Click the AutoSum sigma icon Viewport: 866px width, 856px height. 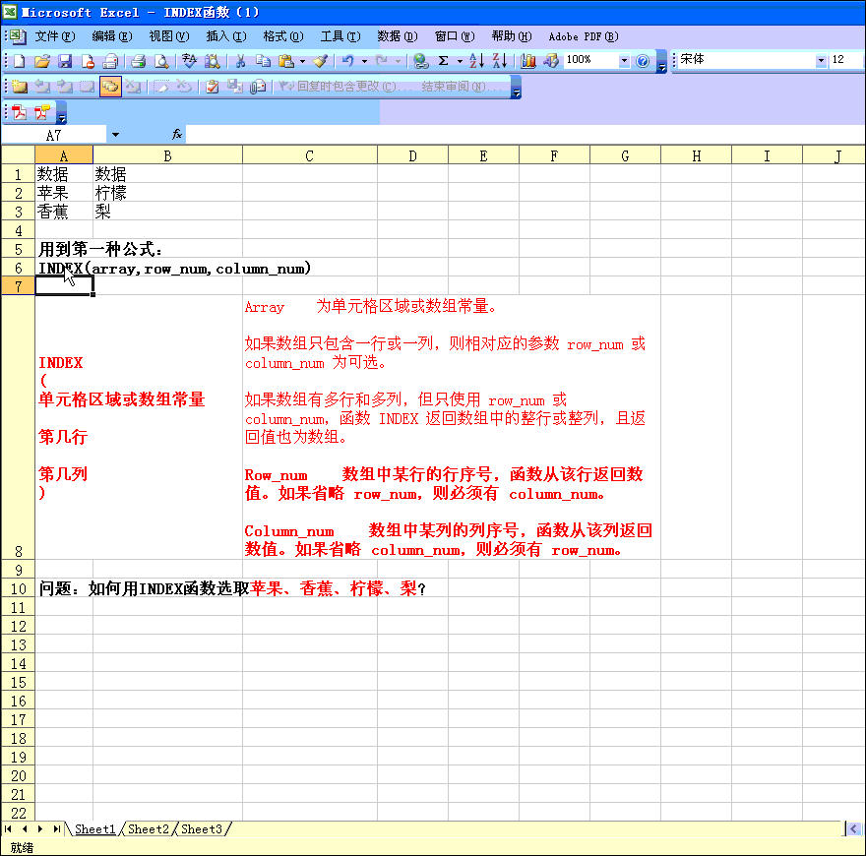444,61
